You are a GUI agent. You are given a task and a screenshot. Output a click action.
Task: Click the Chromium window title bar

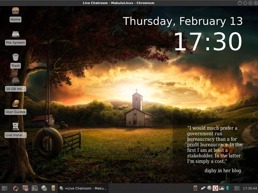point(121,3)
